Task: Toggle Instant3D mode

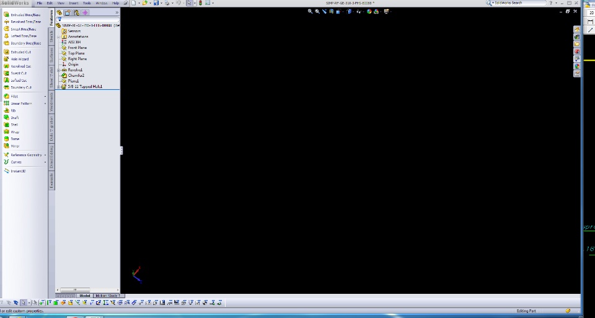Action: coord(15,171)
